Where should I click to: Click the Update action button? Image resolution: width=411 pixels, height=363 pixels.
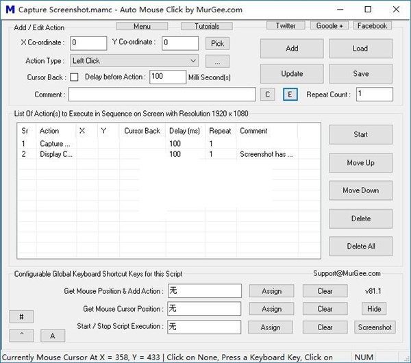(292, 74)
